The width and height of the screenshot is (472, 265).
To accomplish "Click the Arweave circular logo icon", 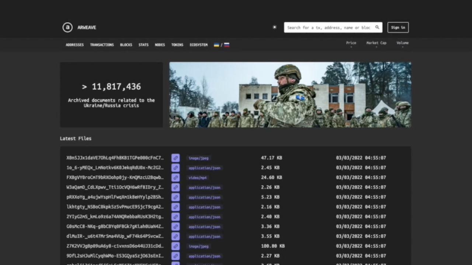I will tap(67, 27).
